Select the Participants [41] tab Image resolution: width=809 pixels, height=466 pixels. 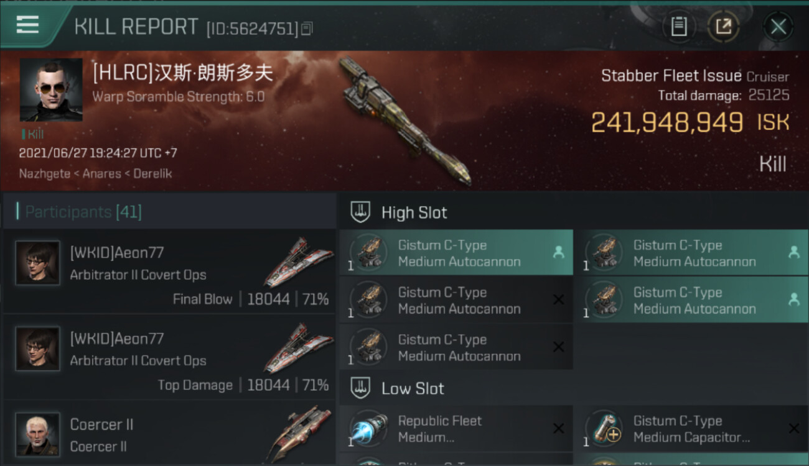(x=83, y=212)
